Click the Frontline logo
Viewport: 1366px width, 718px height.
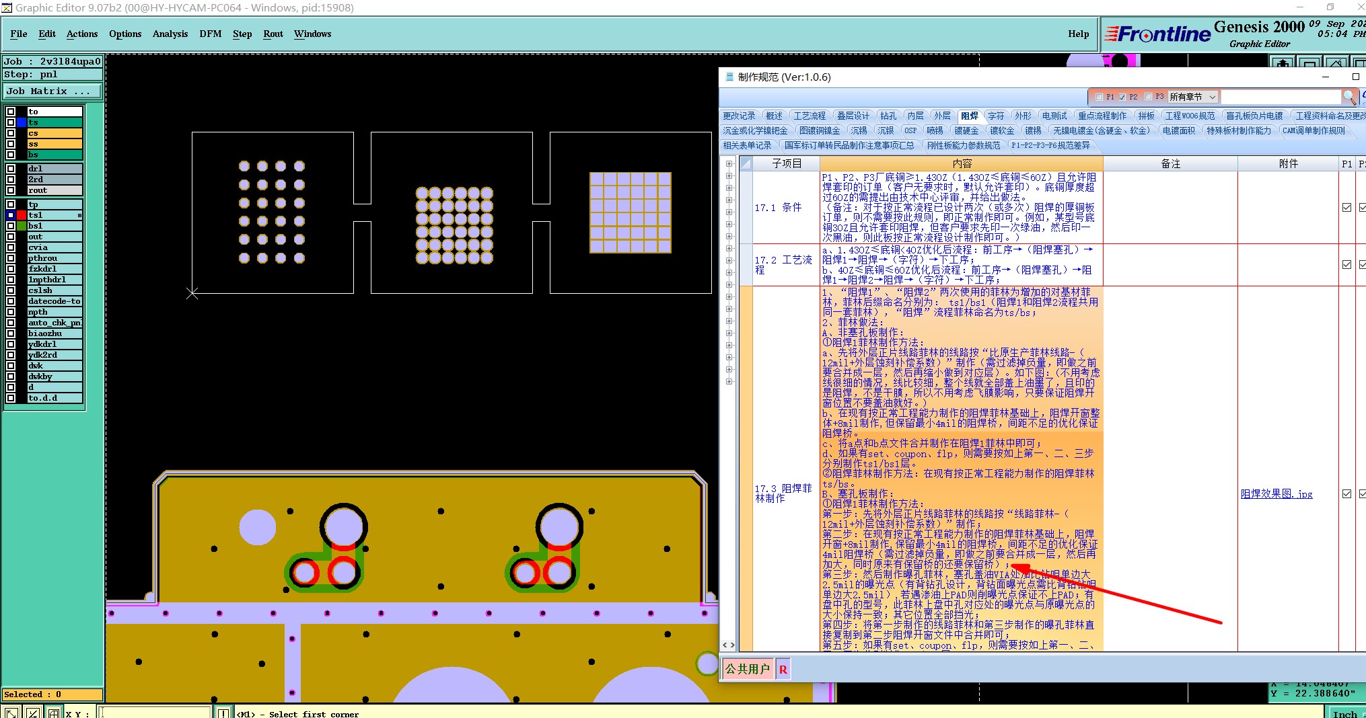click(1157, 34)
